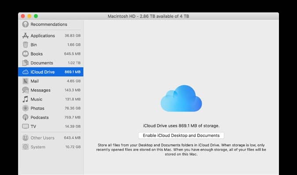Click the 14.39 GB TV size
Image resolution: width=297 pixels, height=175 pixels.
73,126
